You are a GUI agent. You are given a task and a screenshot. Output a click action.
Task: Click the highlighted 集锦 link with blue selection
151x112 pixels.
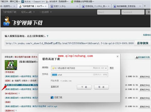(x=21, y=85)
